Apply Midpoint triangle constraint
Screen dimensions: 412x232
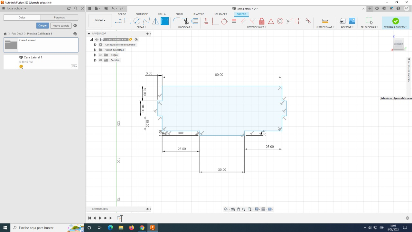[x=271, y=21]
